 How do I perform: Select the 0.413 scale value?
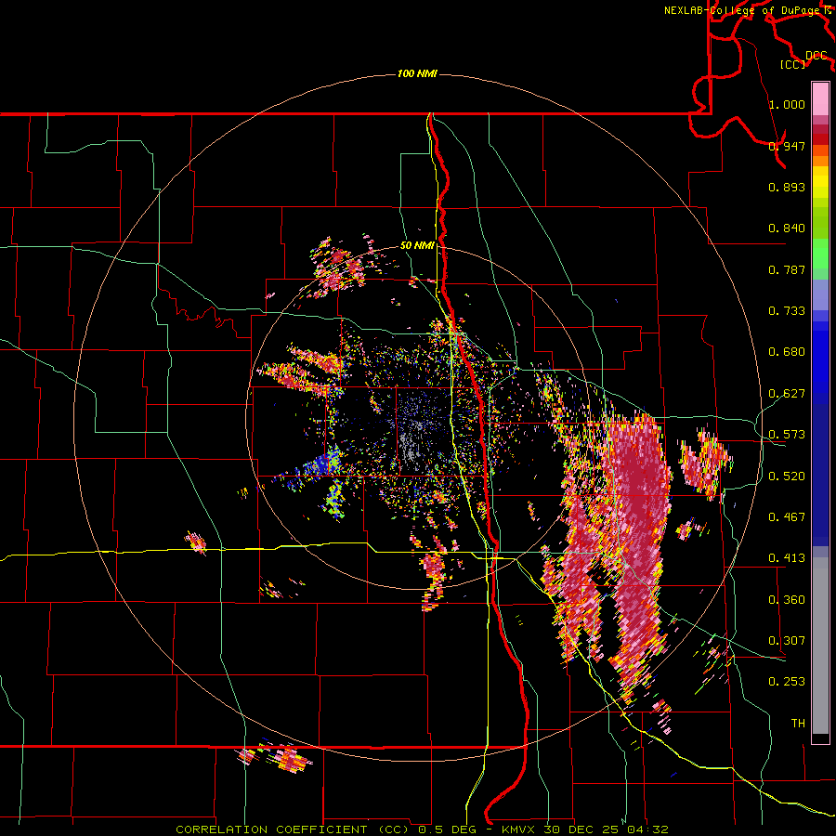pos(787,558)
